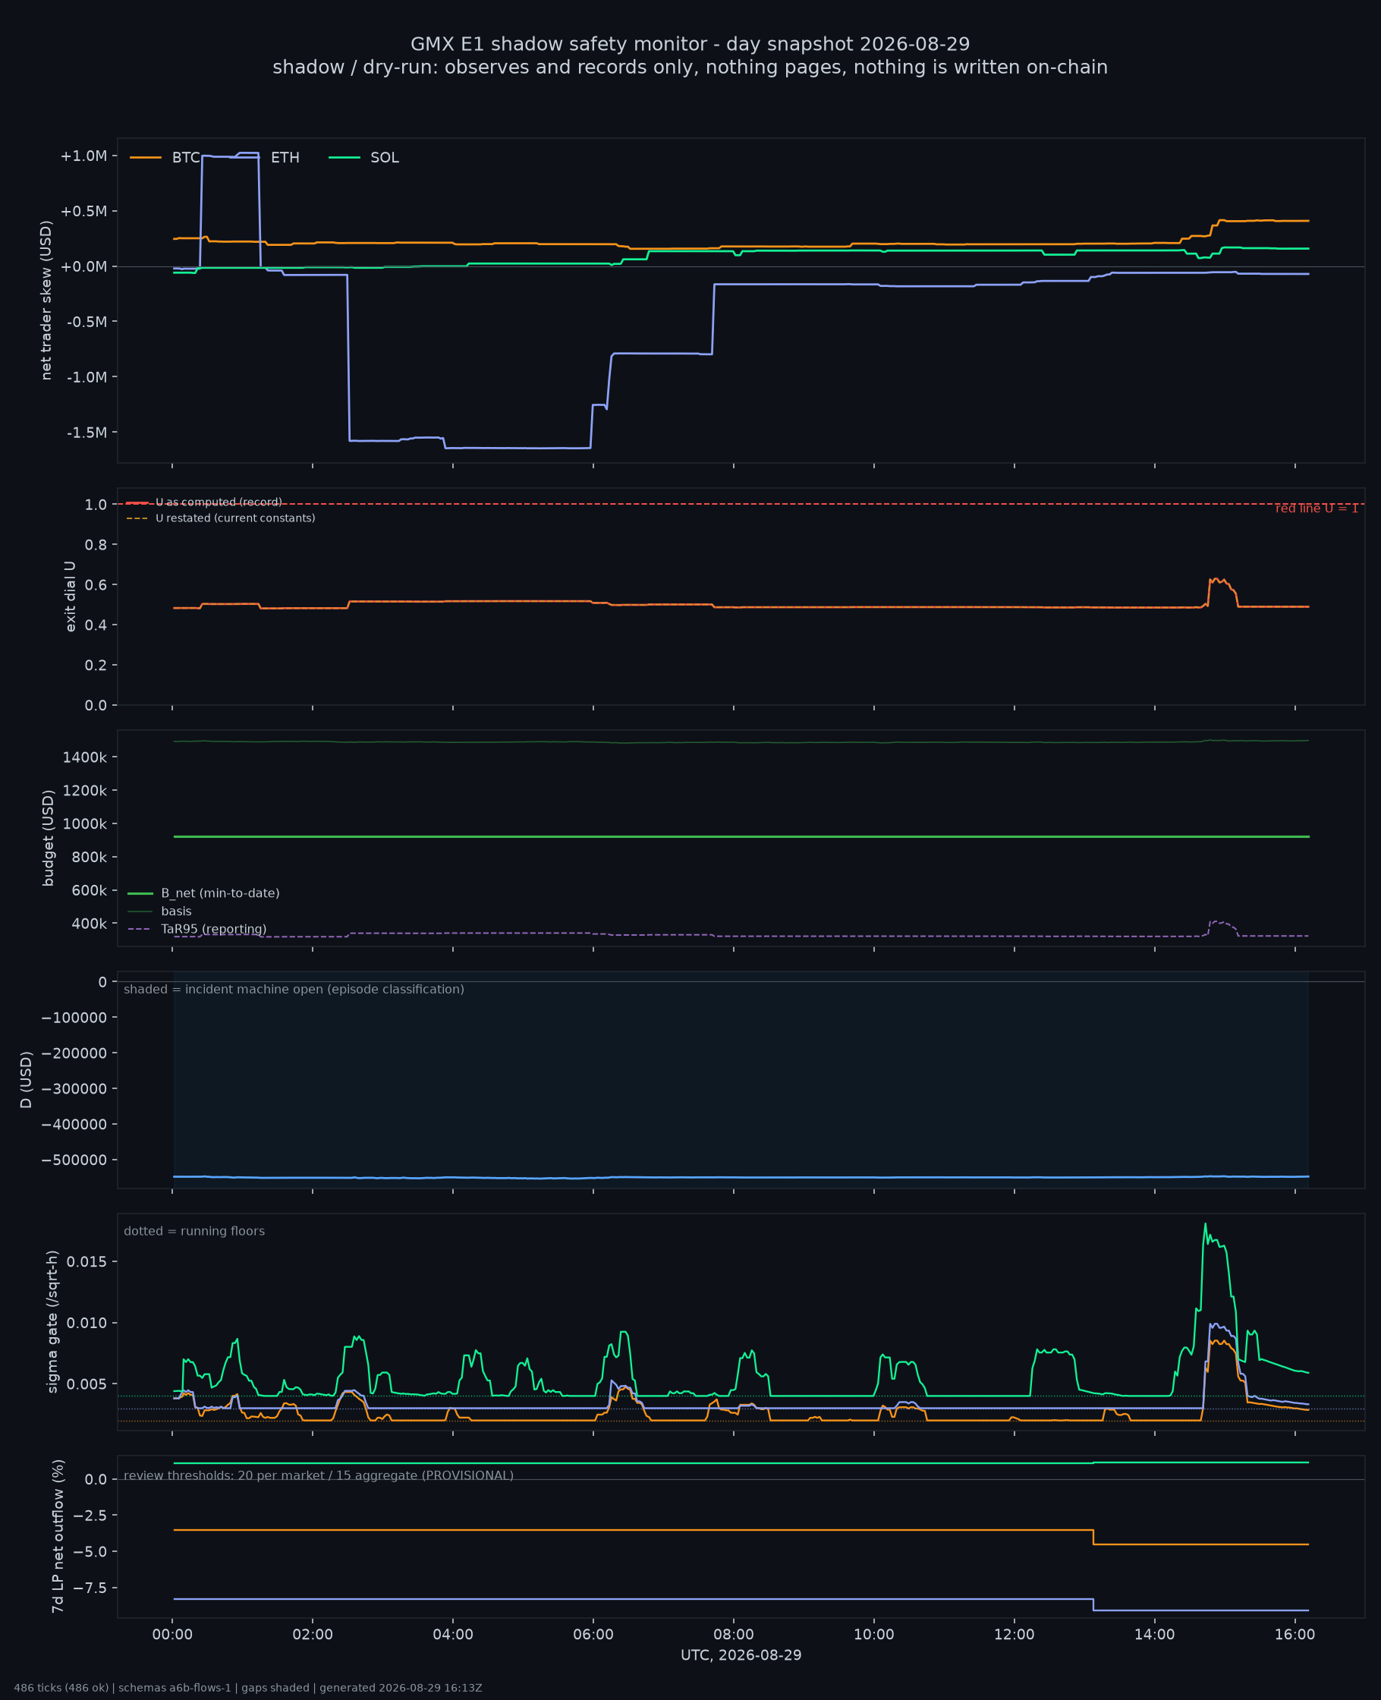Viewport: 1381px width, 1700px height.
Task: Select the SOL legend entry
Action: click(x=364, y=158)
